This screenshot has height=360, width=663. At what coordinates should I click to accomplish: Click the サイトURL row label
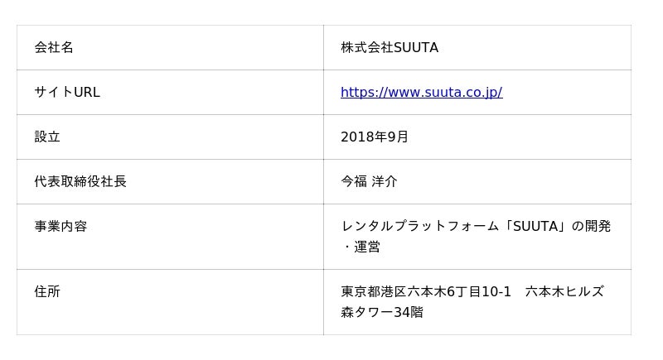tap(67, 93)
